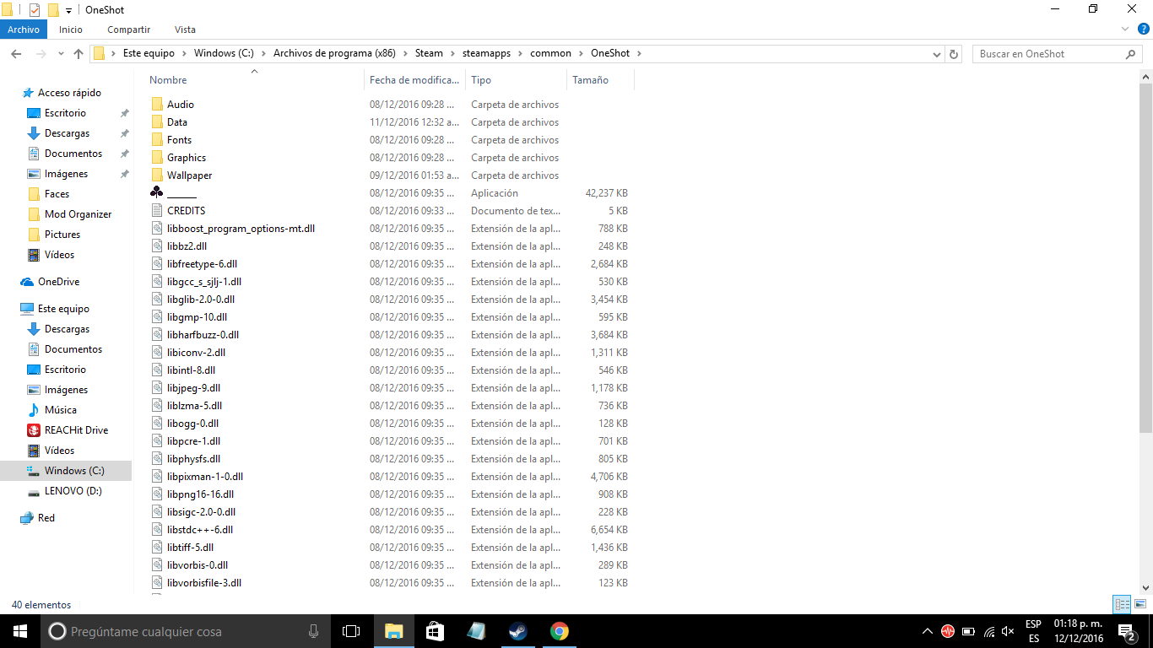Select the Wallpaper folder icon
This screenshot has width=1153, height=648.
157,175
